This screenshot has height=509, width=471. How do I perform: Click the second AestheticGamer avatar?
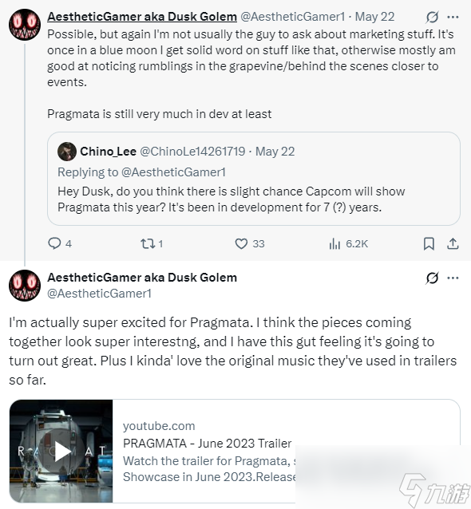pos(25,286)
